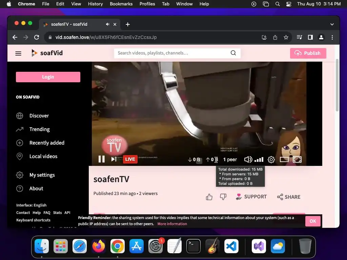347x260 pixels.
Task: Open the More information link
Action: point(172,224)
